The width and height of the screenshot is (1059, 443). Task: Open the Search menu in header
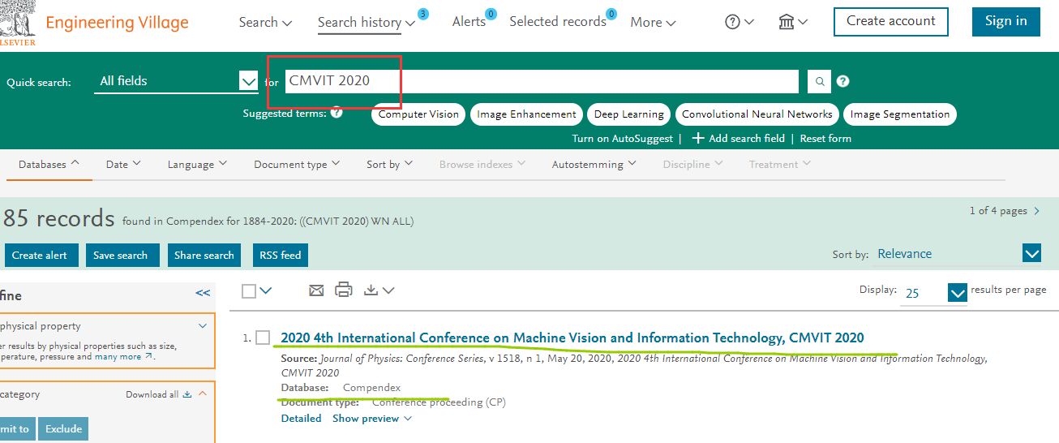(265, 22)
